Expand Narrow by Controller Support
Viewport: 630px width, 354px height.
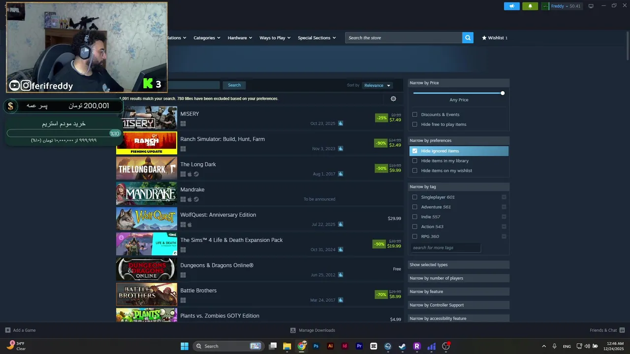tap(459, 305)
